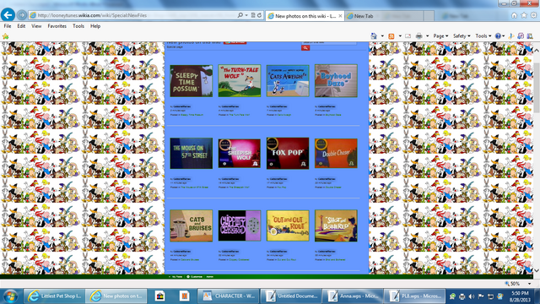Switch to 'Littlest Pet Shop' taskbar window
Image resolution: width=540 pixels, height=304 pixels.
[x=54, y=296]
